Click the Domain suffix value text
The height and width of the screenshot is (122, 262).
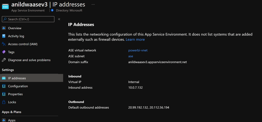click(157, 62)
